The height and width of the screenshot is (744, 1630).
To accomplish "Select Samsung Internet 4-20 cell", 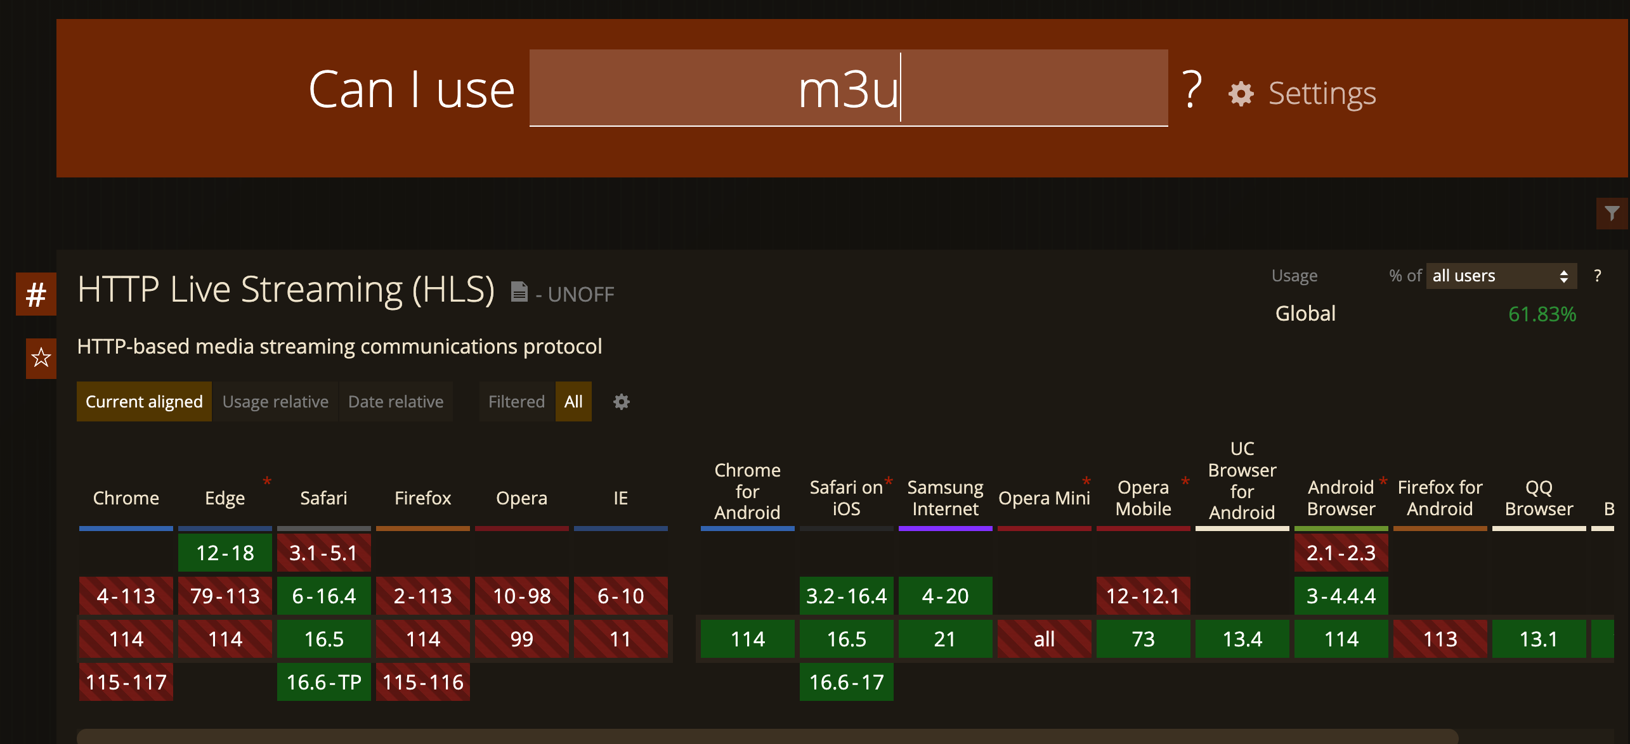I will pos(946,596).
